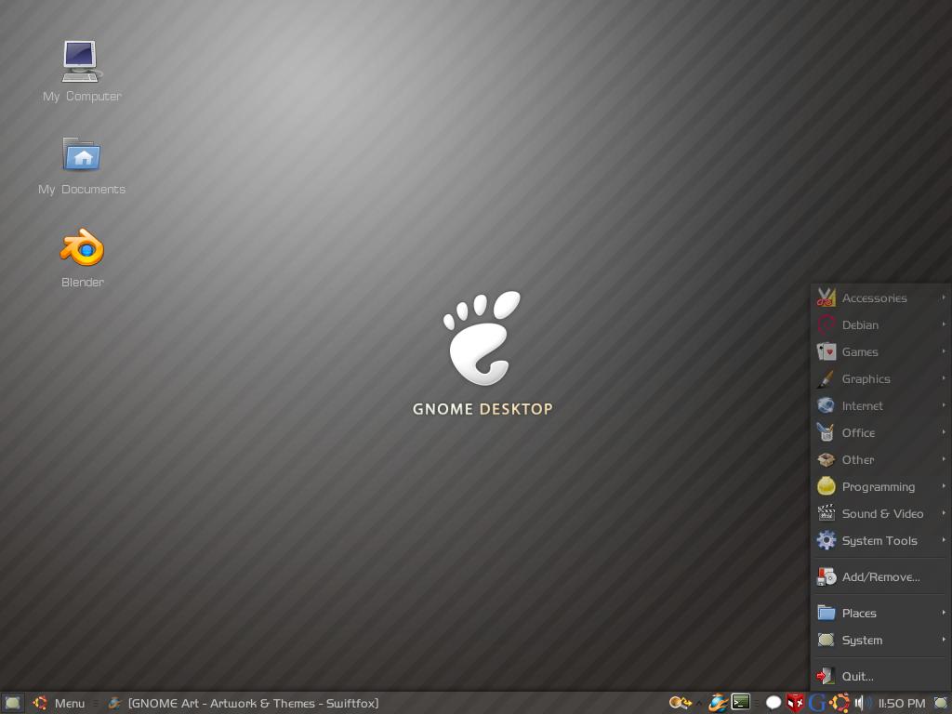
Task: Expand the Debian submenu
Action: (881, 324)
